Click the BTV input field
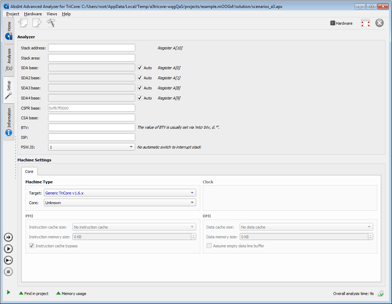 tap(92, 127)
